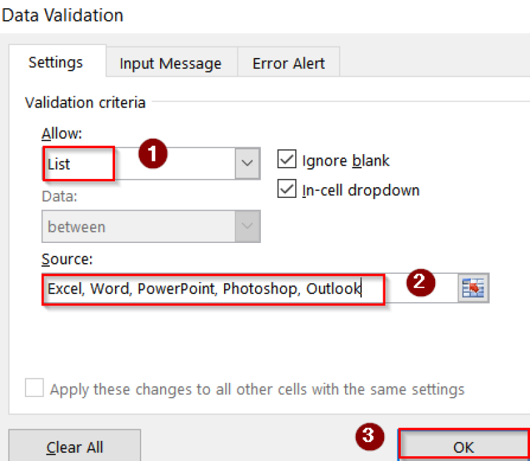The image size is (530, 461).
Task: Click the Data Validation dialog title
Action: point(62,15)
